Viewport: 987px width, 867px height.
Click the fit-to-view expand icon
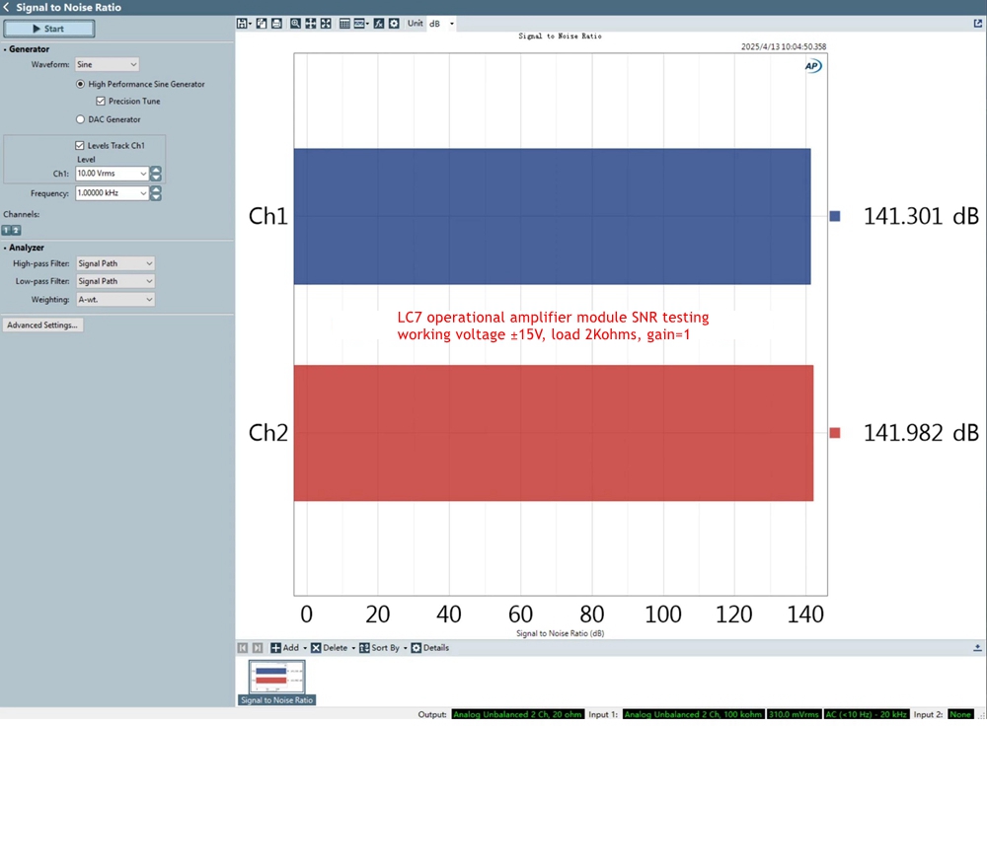[326, 23]
